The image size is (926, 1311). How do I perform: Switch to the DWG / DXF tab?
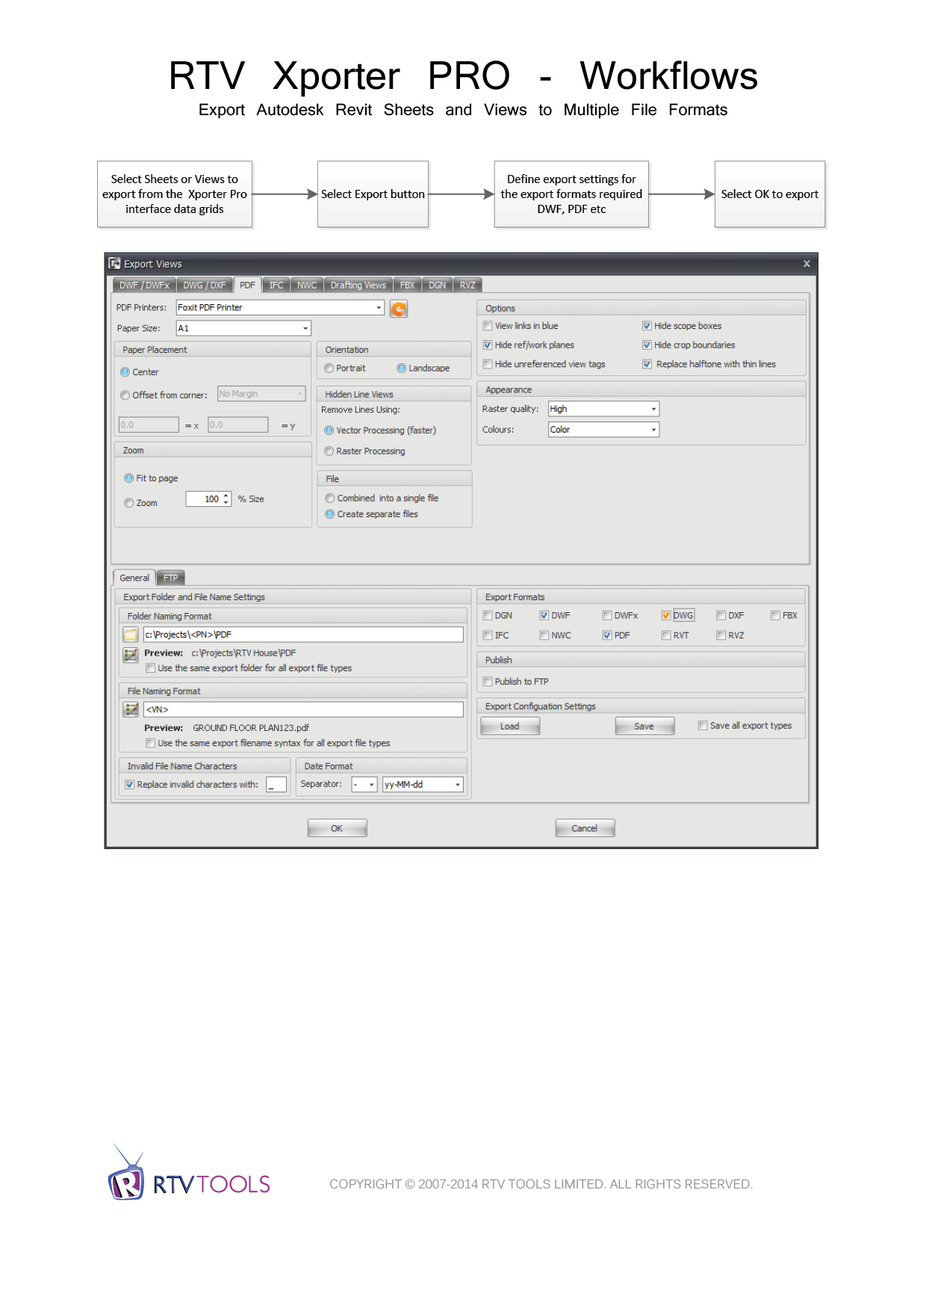point(205,286)
